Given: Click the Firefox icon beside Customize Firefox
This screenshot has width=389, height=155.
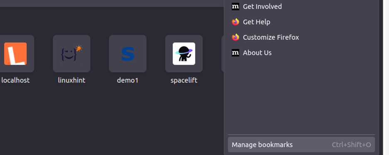Looking at the screenshot, I should (x=235, y=37).
